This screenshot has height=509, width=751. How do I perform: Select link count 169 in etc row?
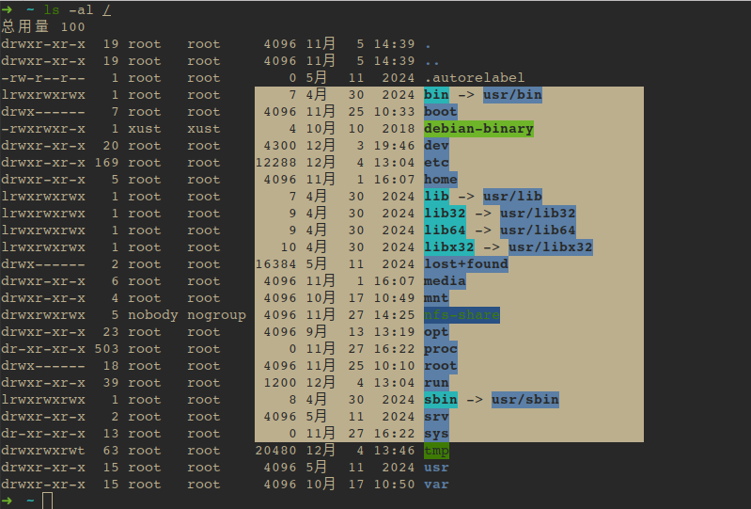[x=106, y=163]
